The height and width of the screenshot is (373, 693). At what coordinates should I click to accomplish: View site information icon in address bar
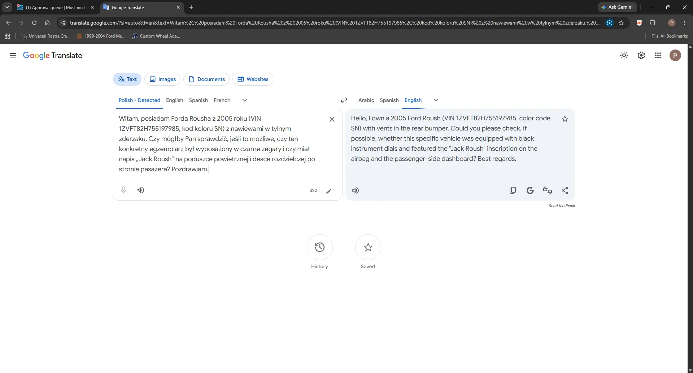(63, 23)
